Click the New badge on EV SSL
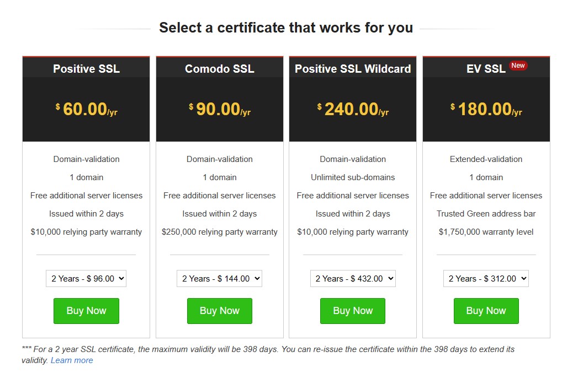This screenshot has width=562, height=373. [x=518, y=65]
